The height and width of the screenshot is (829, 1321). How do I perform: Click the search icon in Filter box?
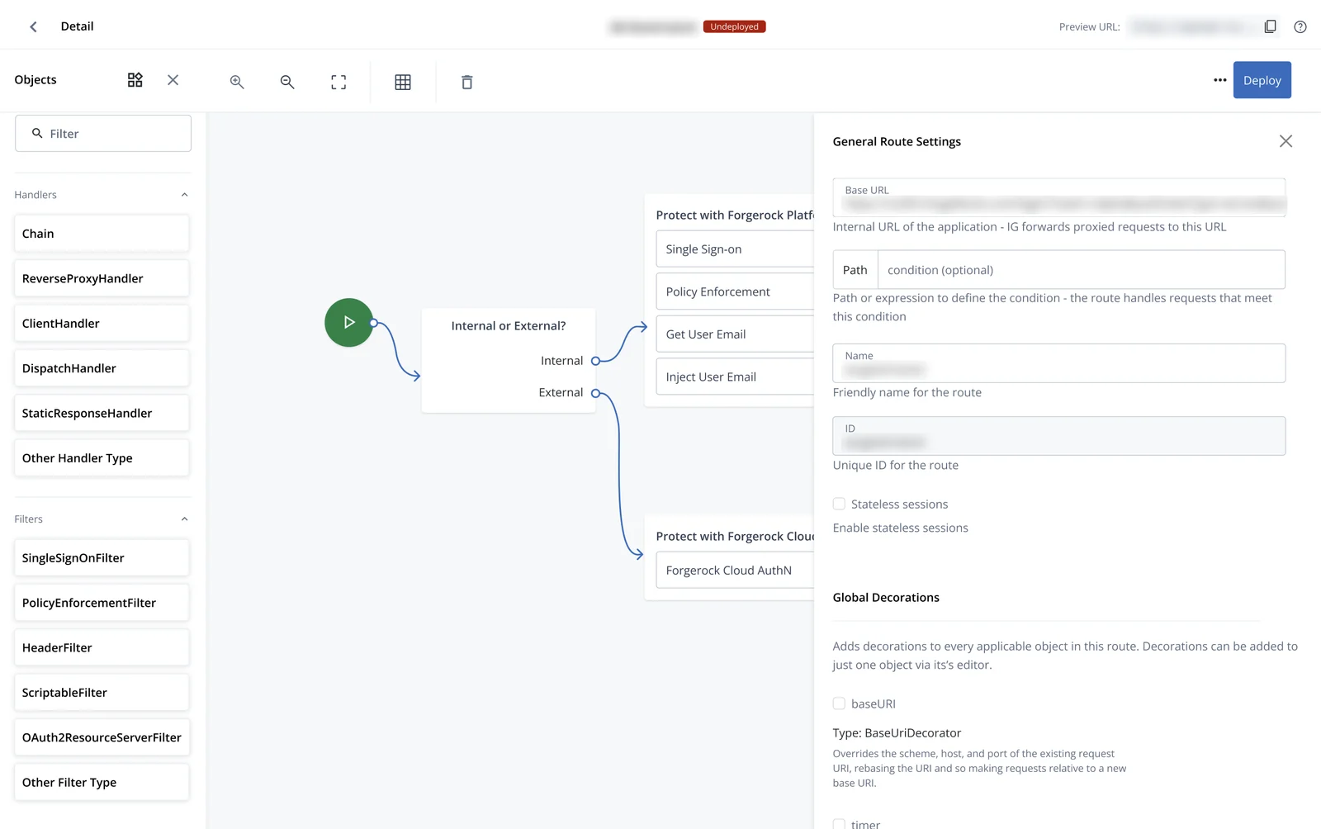click(37, 133)
